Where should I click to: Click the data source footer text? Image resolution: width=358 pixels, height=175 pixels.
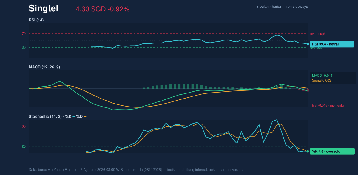[x=136, y=170]
